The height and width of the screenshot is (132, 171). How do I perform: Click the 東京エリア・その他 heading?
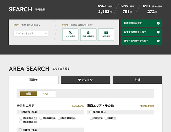pos(100,106)
